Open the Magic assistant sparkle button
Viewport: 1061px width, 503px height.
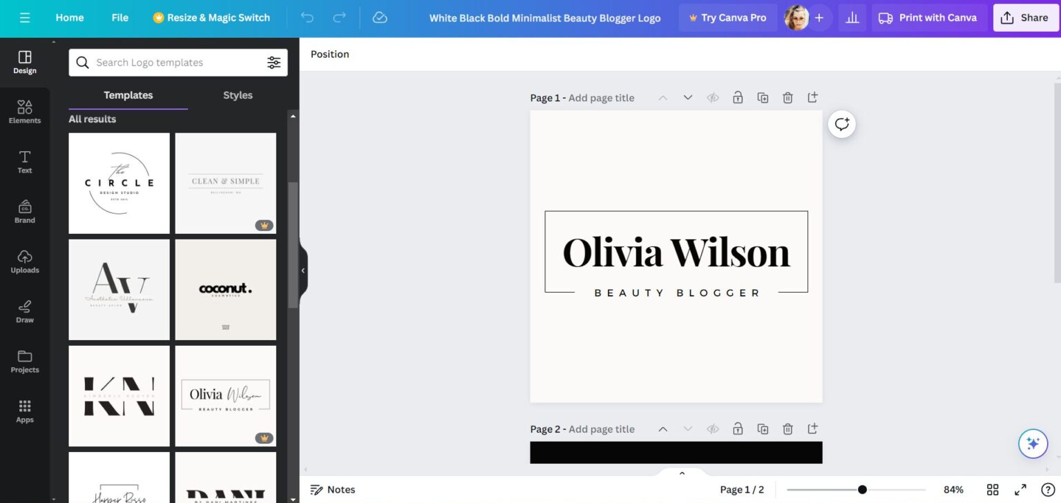[1033, 444]
